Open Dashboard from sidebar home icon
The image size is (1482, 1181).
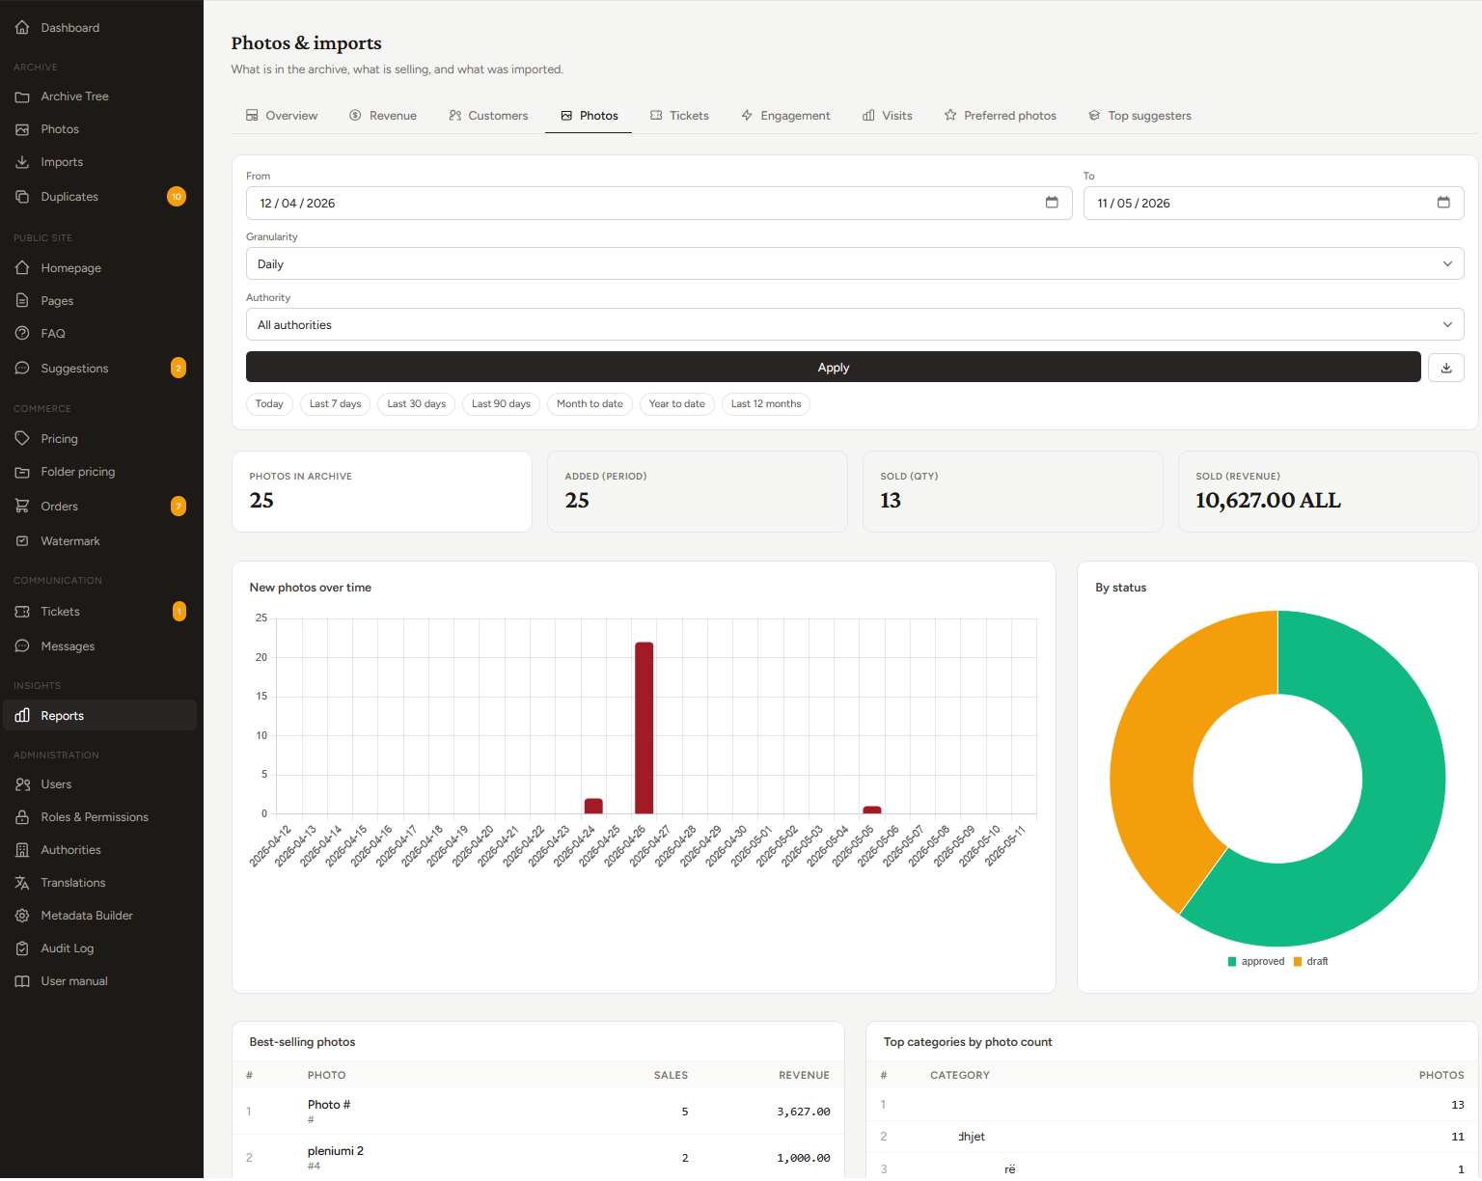point(22,28)
